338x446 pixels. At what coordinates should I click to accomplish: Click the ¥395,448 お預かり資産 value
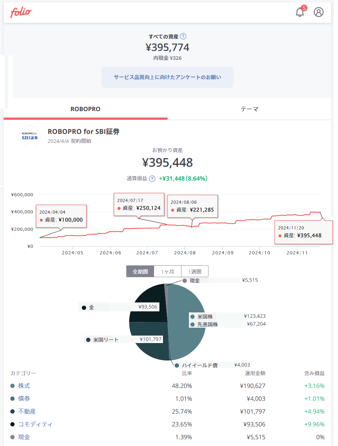[168, 162]
